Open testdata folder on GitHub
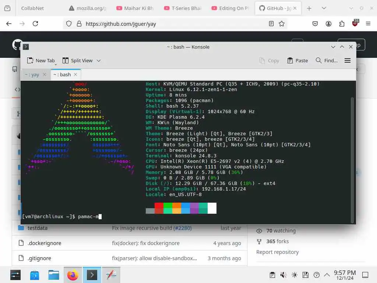Image resolution: width=377 pixels, height=283 pixels. (x=37, y=228)
